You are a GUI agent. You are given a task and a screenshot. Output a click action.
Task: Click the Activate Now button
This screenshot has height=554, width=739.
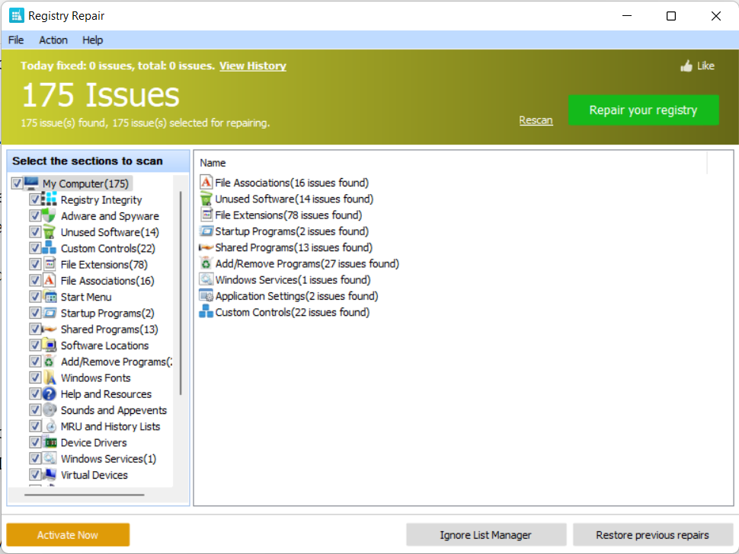pos(68,535)
